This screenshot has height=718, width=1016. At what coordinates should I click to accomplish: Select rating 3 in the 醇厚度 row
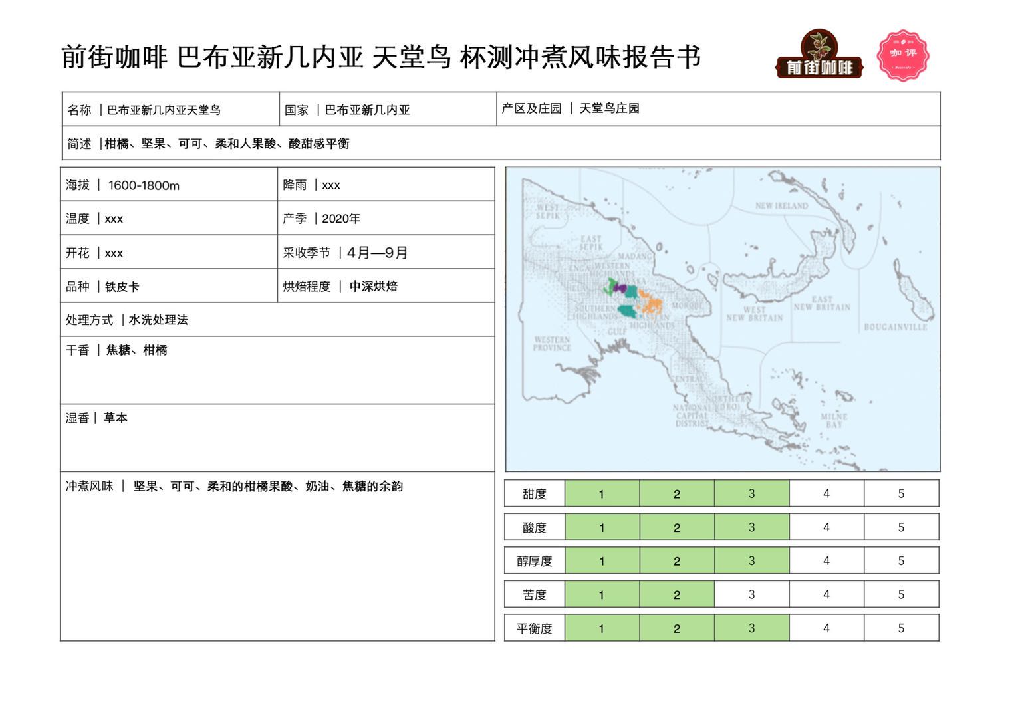pyautogui.click(x=751, y=561)
